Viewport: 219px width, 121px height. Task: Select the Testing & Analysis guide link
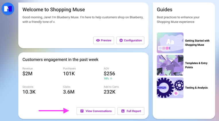point(196,88)
